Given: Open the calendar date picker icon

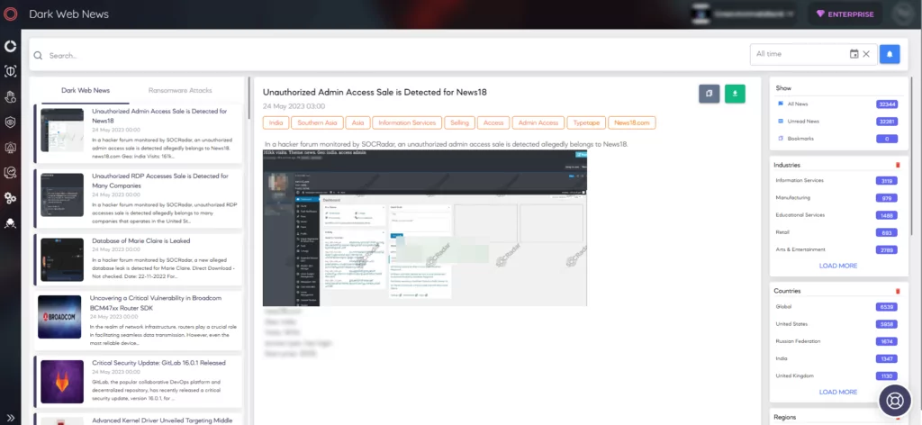Looking at the screenshot, I should (x=854, y=54).
